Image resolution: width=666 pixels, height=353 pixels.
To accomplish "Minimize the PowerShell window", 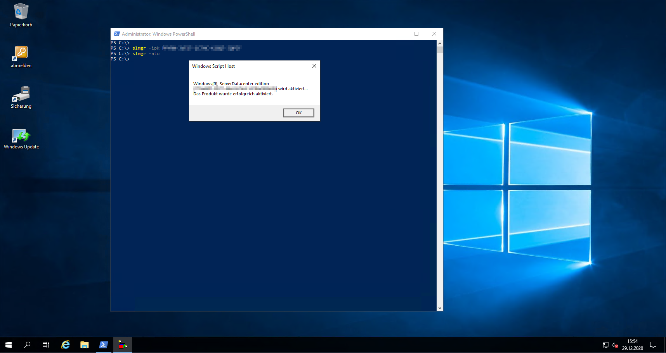I will (399, 34).
